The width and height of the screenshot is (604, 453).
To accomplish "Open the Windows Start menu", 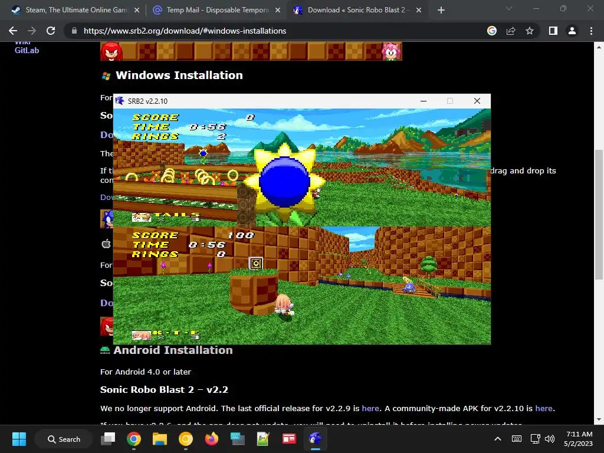I will pos(19,439).
